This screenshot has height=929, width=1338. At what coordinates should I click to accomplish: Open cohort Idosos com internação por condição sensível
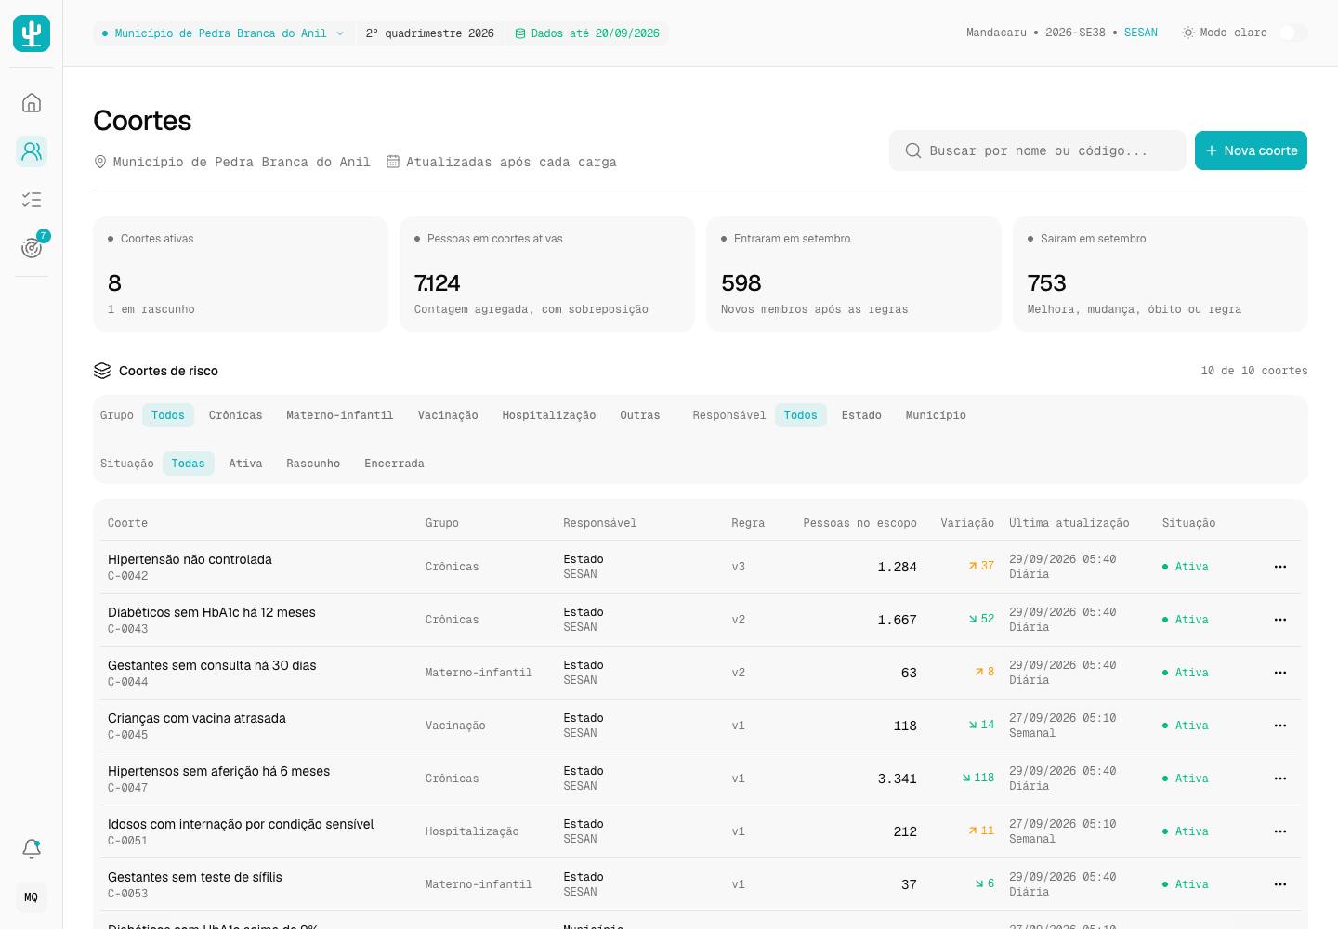[241, 824]
